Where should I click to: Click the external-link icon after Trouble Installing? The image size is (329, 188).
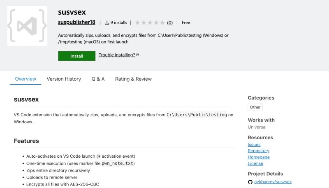point(137,55)
